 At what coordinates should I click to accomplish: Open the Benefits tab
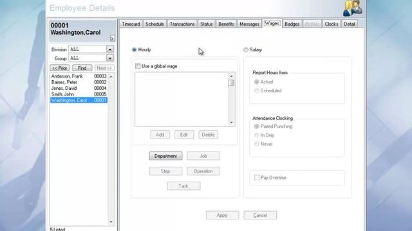226,24
